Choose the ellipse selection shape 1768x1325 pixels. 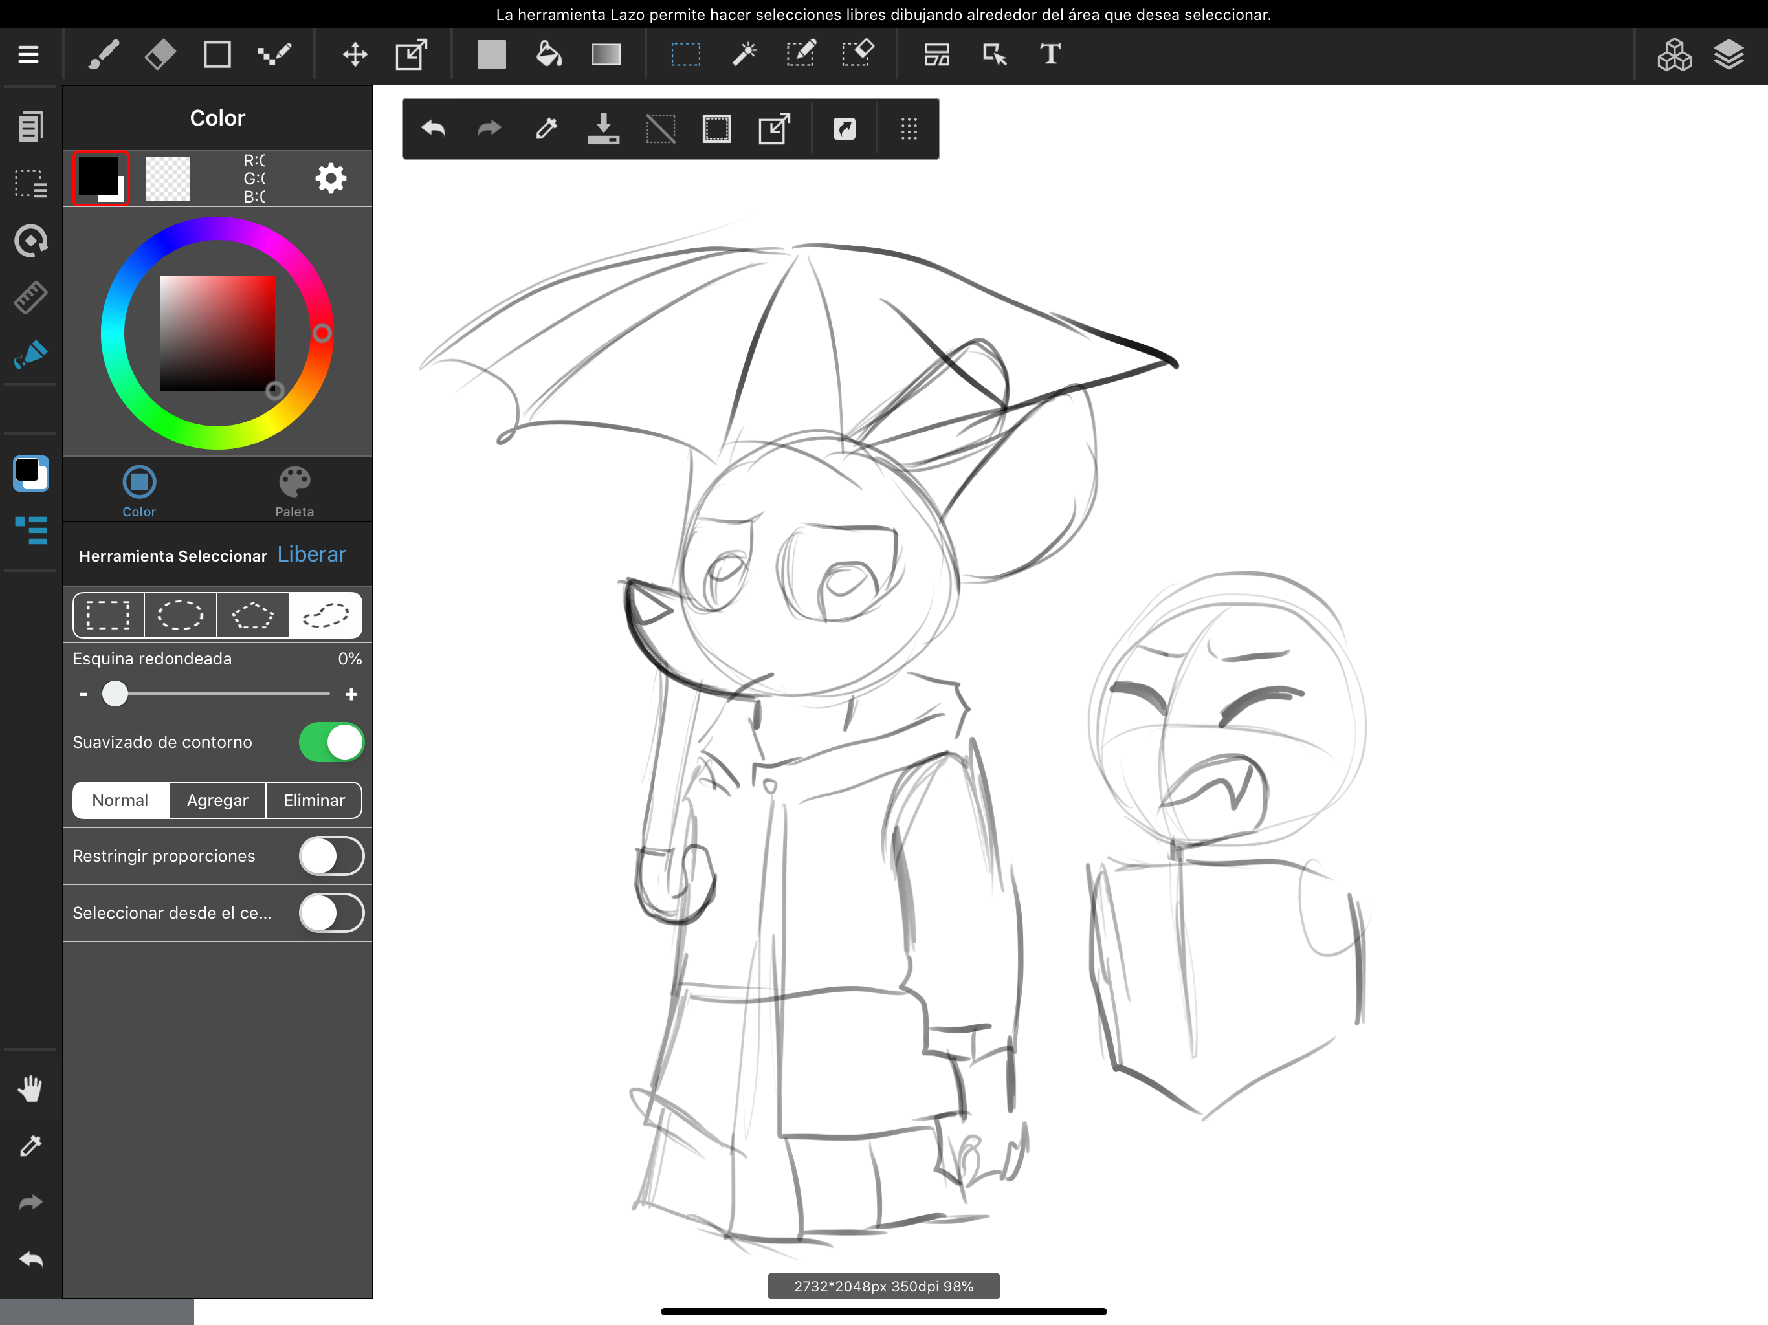tap(181, 615)
